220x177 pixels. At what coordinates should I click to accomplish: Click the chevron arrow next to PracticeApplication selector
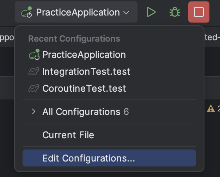click(x=127, y=13)
